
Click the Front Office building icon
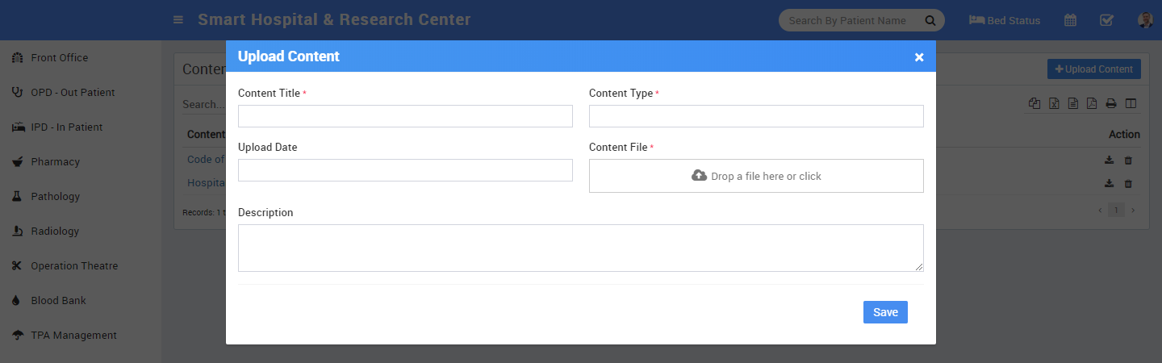point(16,58)
